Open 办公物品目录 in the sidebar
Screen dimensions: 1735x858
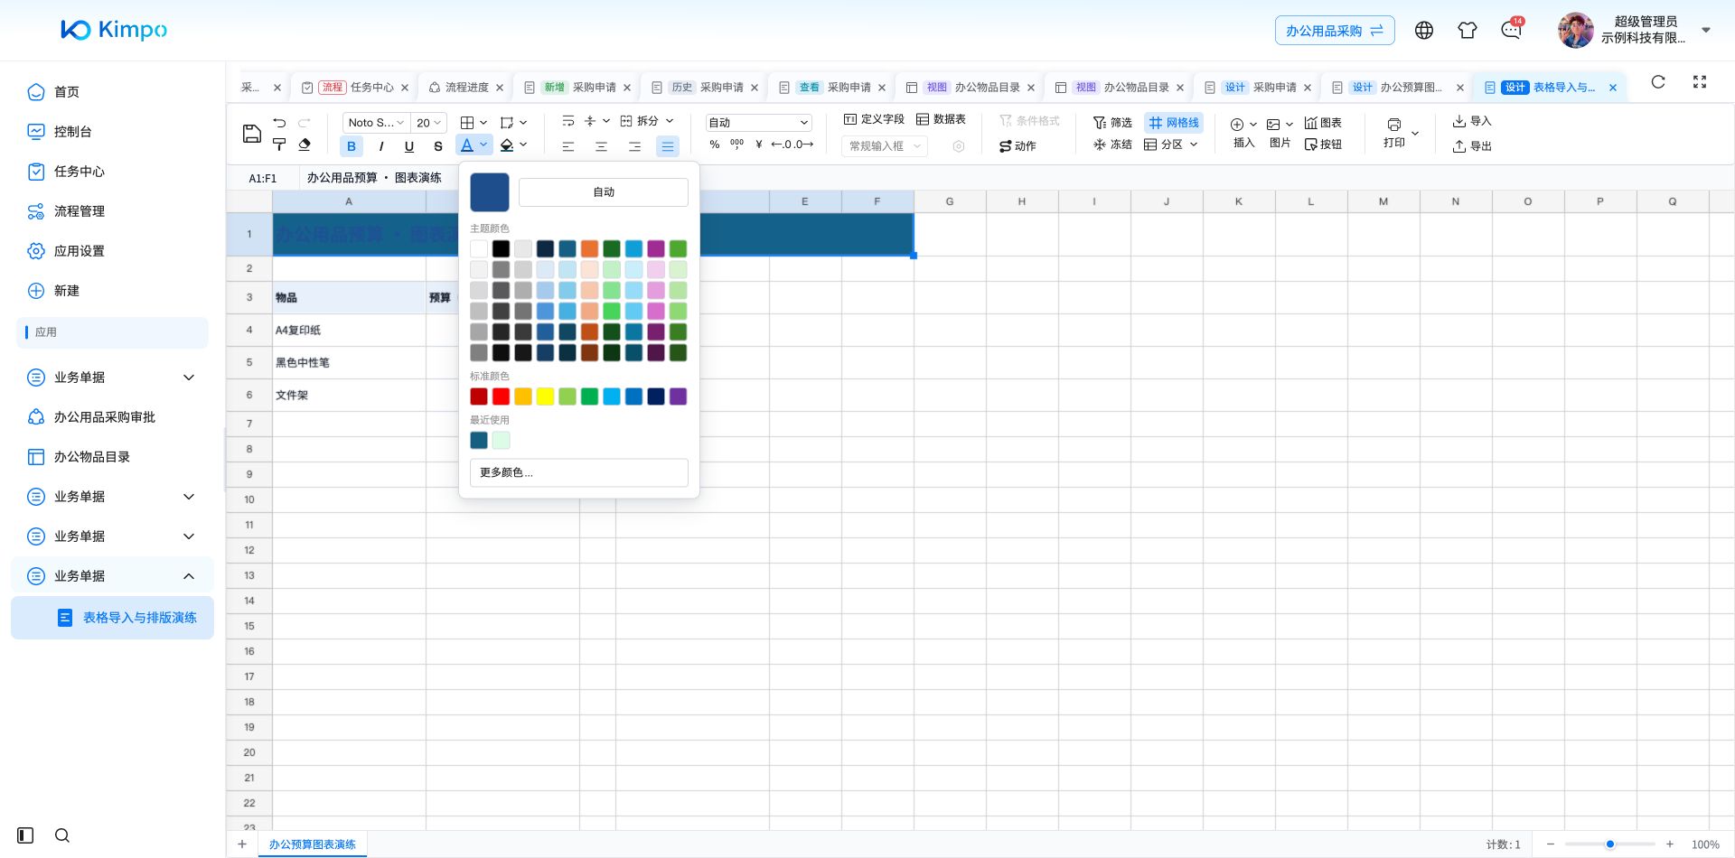click(x=92, y=457)
